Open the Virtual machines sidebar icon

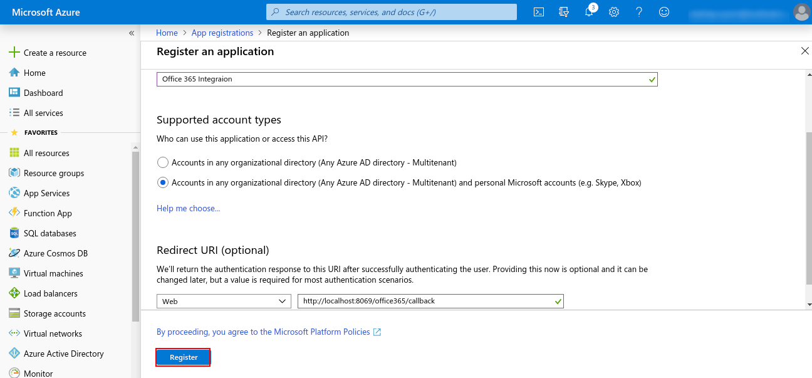point(14,273)
